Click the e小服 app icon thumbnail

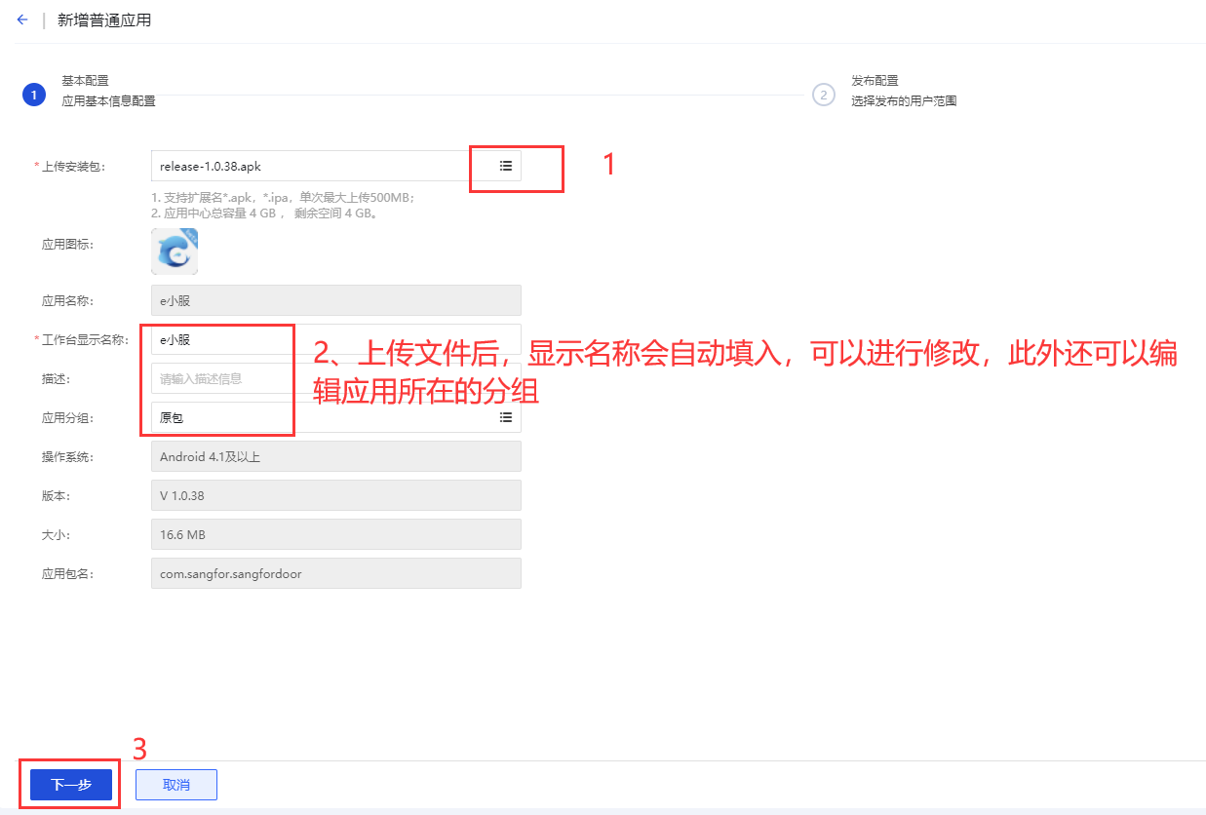pyautogui.click(x=175, y=252)
